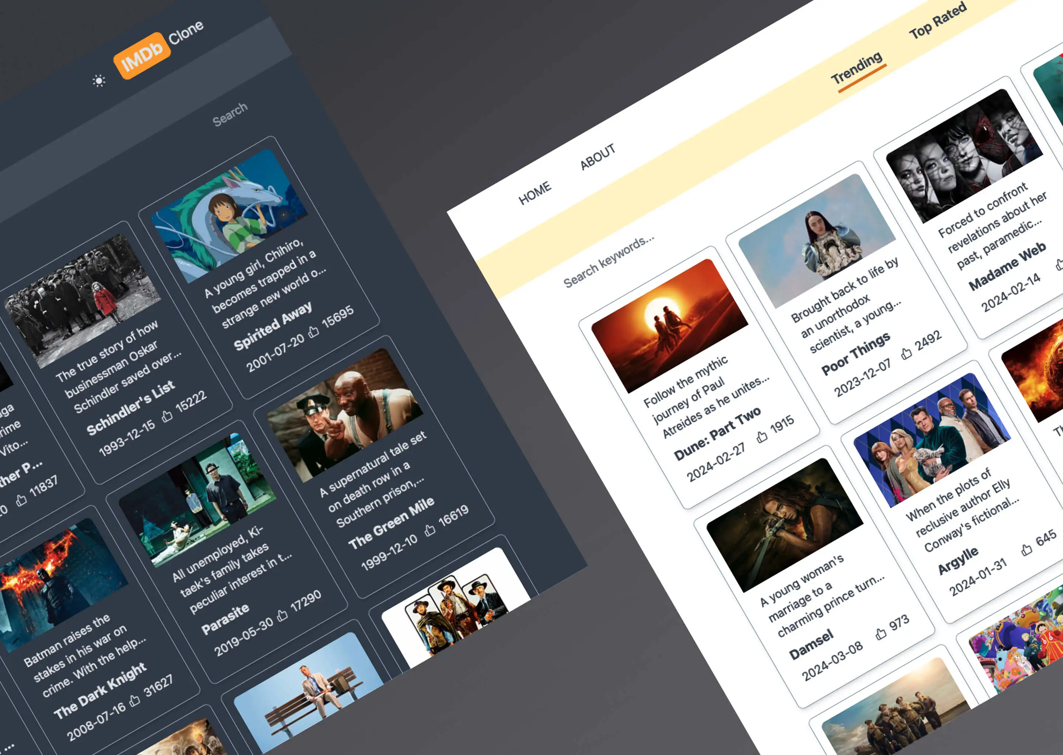Click thumbs-up icon beside 15222
Image resolution: width=1063 pixels, height=755 pixels.
pyautogui.click(x=166, y=416)
